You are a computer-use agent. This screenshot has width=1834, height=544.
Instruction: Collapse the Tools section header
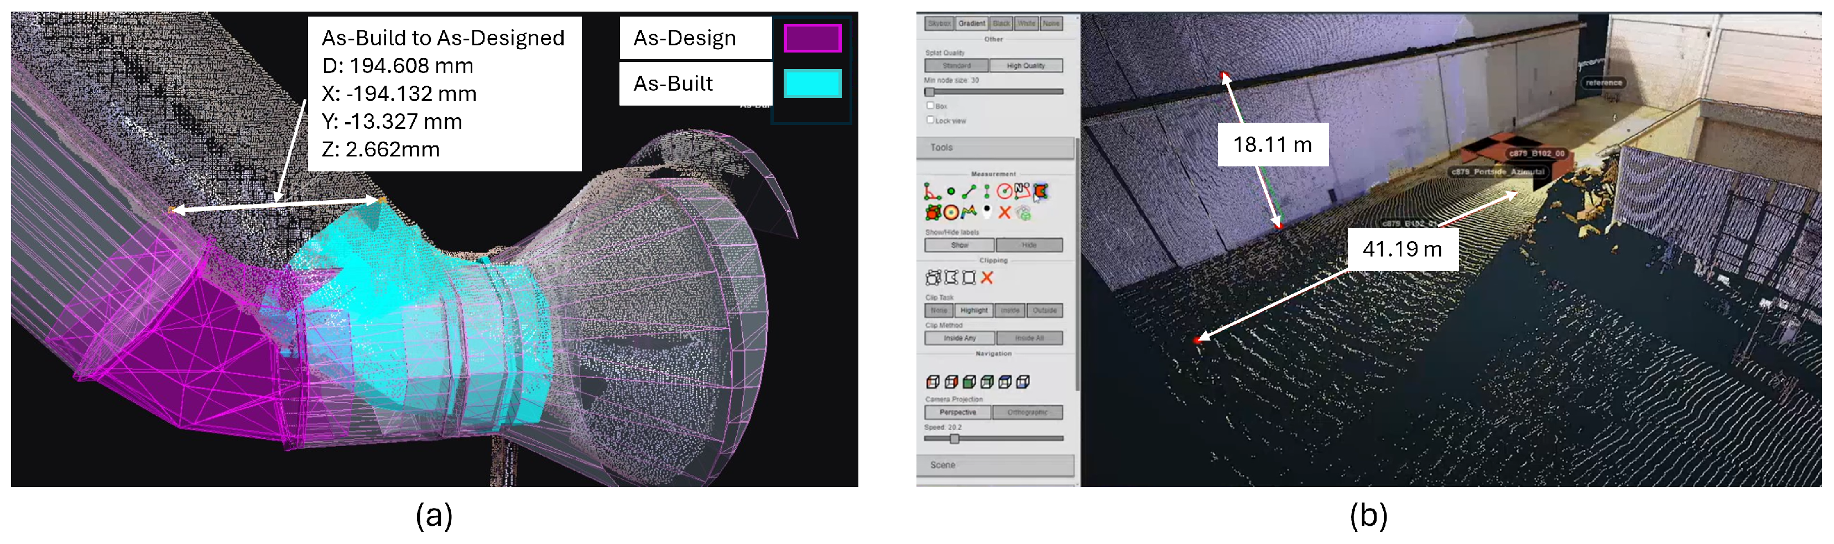994,148
